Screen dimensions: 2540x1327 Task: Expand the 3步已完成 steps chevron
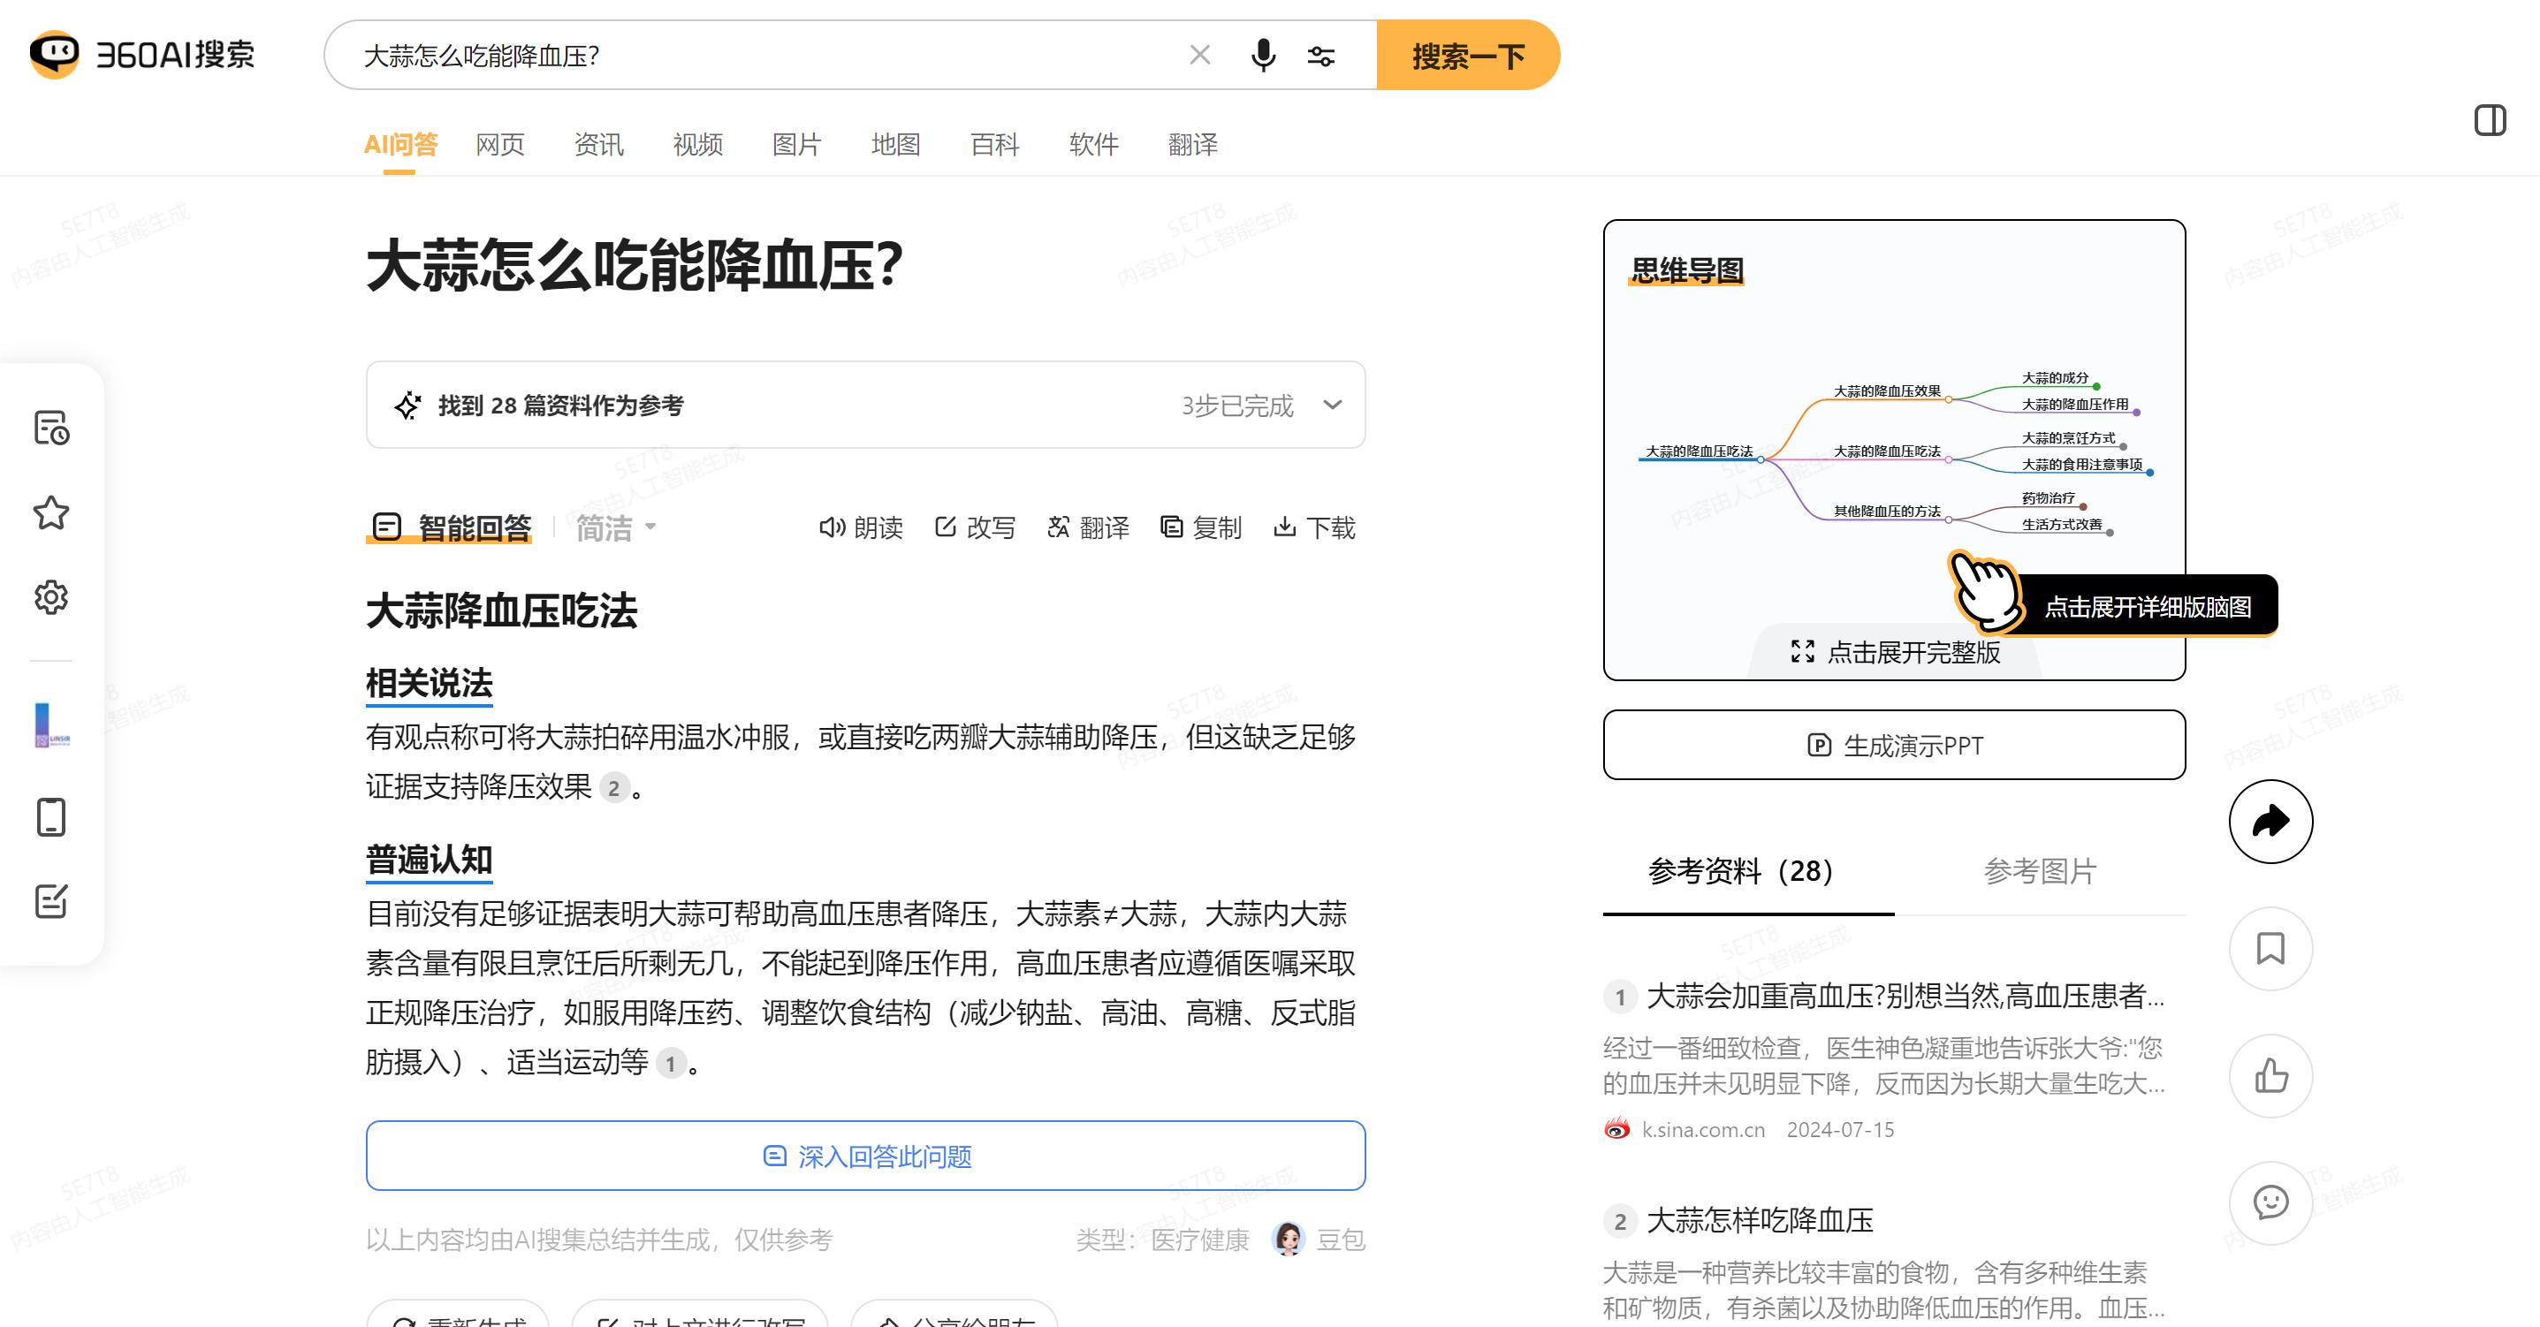pos(1332,406)
